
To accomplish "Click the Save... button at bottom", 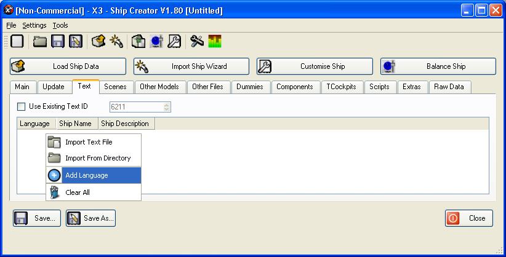I will tap(37, 218).
